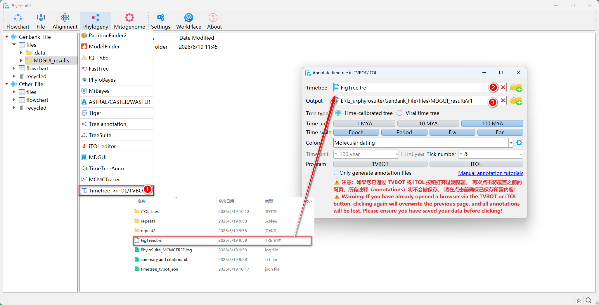Select flowchart node under GenBank_File

[x=37, y=68]
